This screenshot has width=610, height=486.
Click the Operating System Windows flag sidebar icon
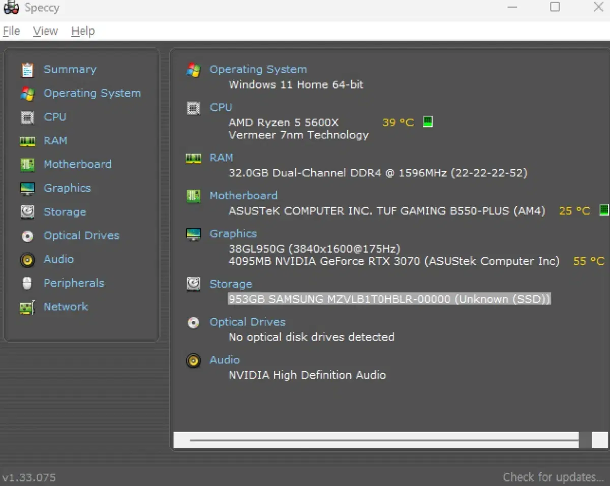pyautogui.click(x=27, y=94)
